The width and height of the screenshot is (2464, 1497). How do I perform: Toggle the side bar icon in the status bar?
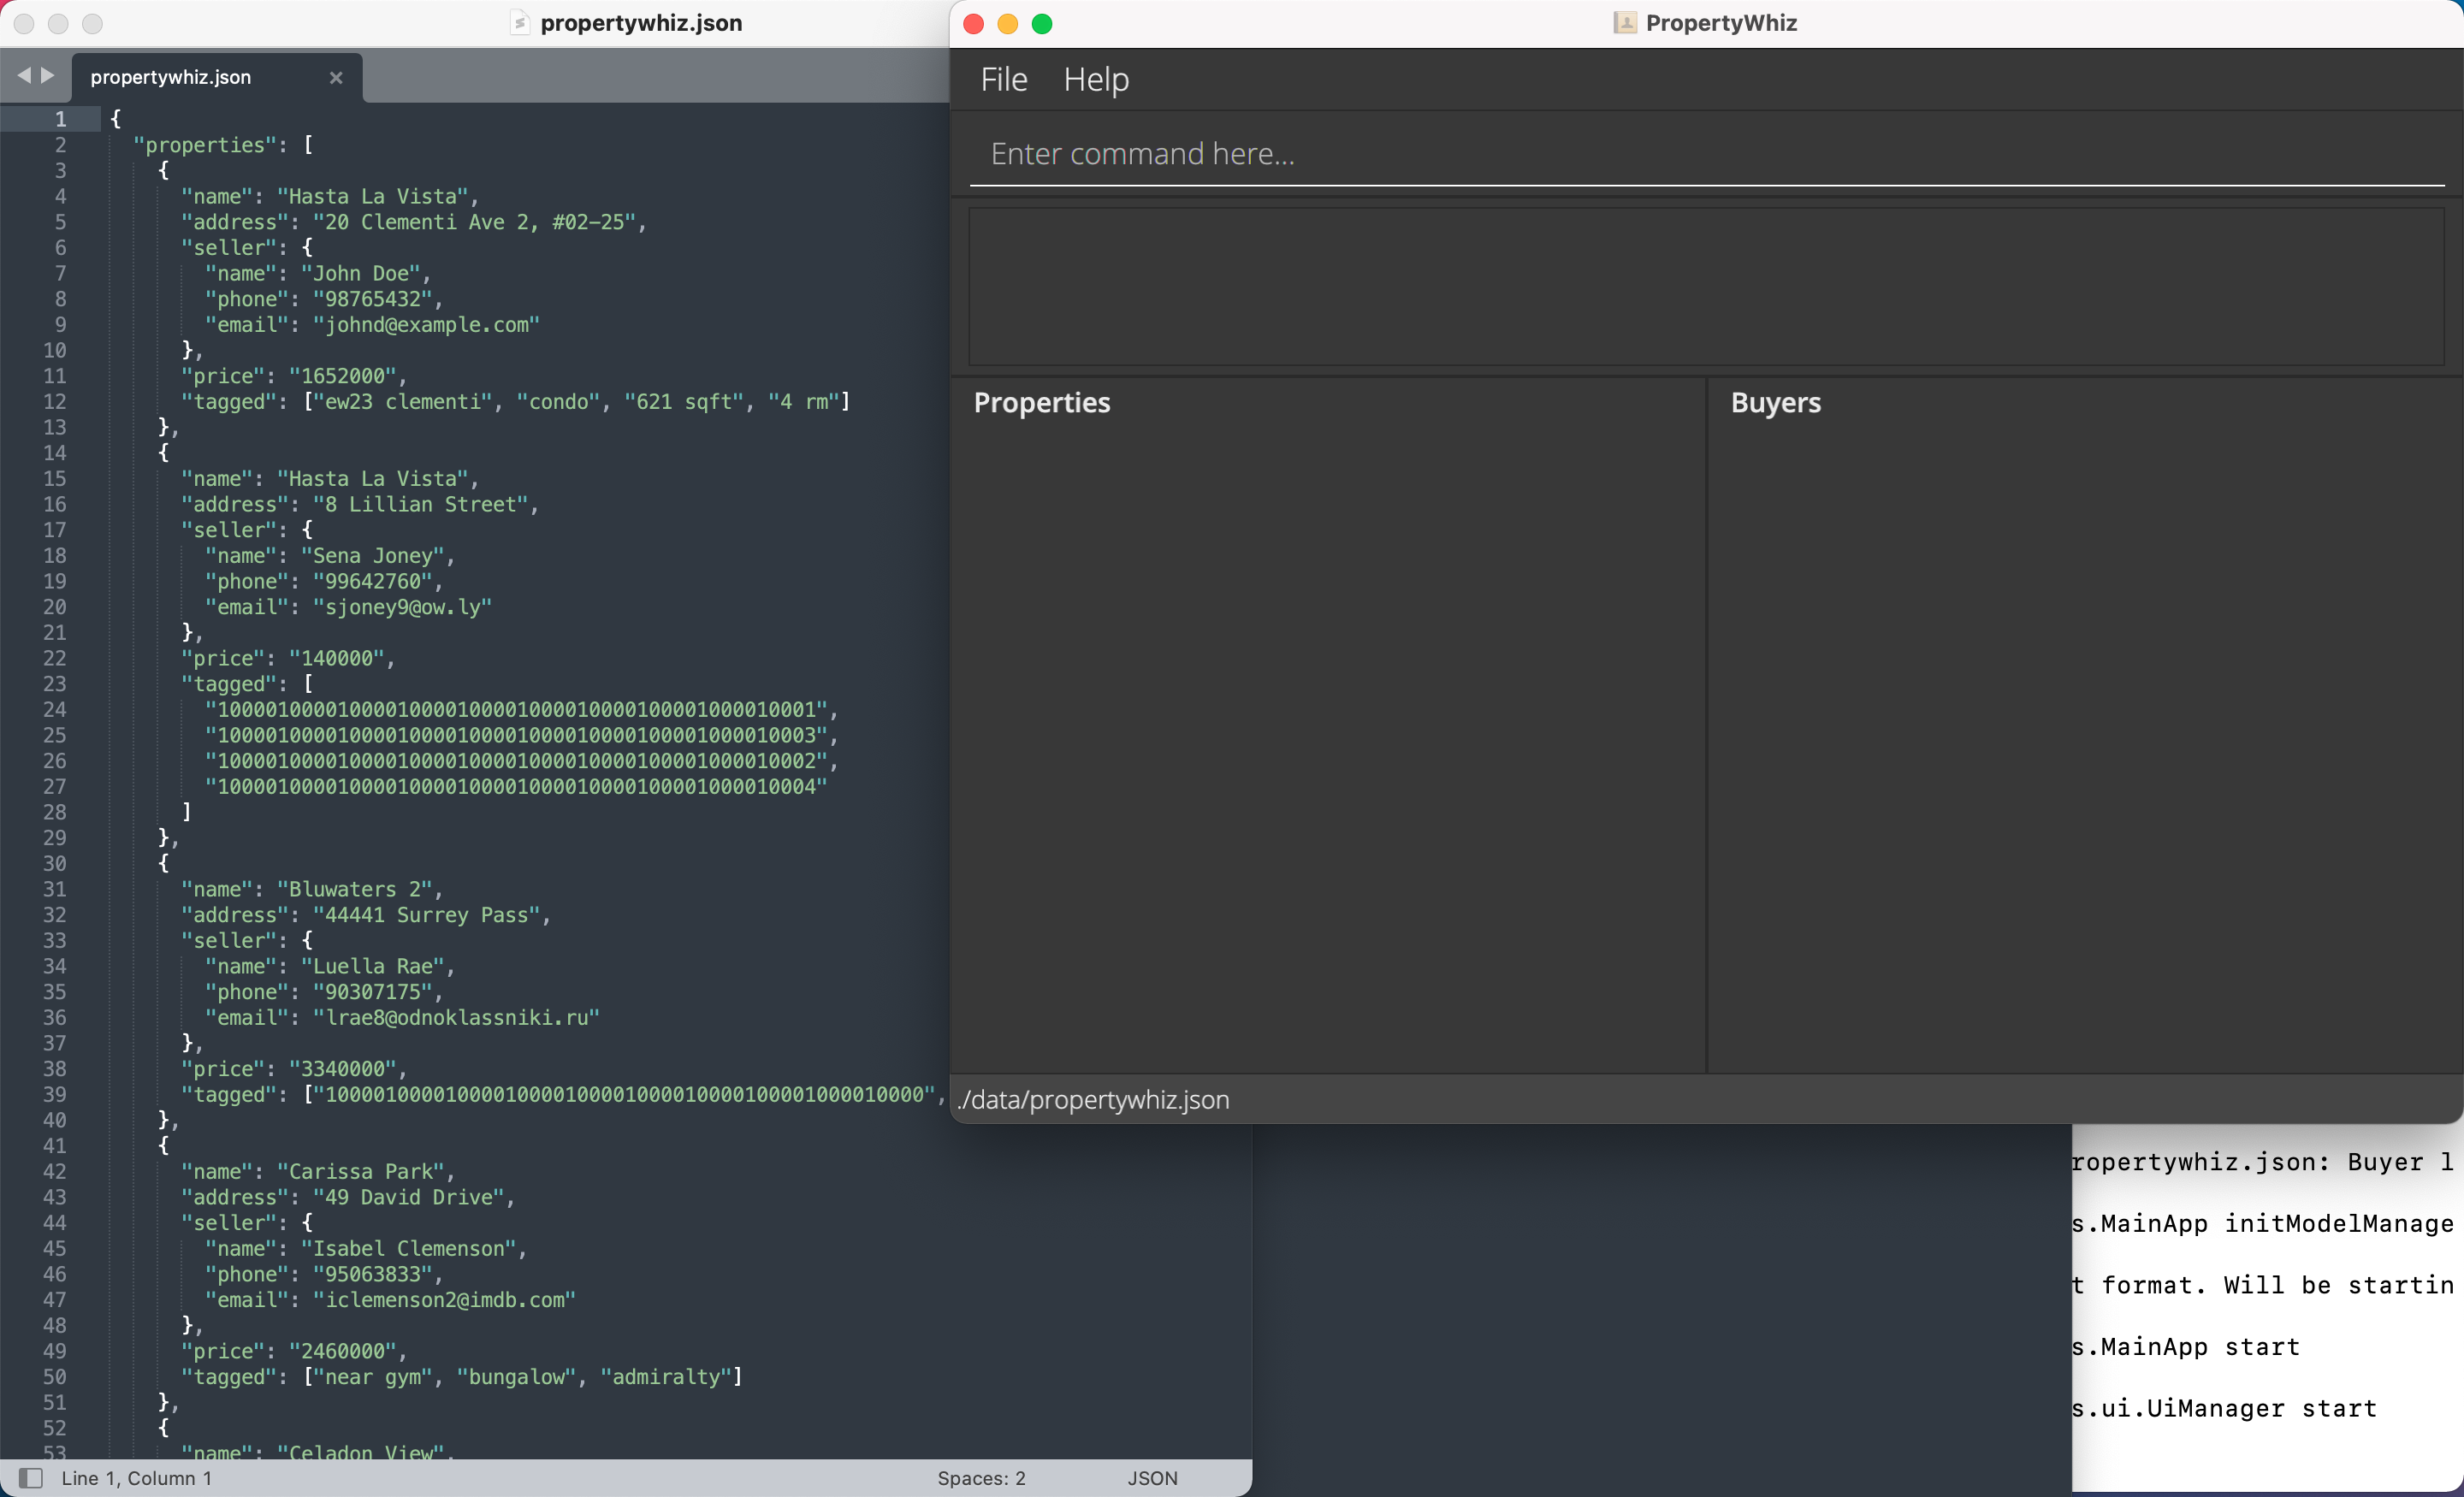(31, 1478)
